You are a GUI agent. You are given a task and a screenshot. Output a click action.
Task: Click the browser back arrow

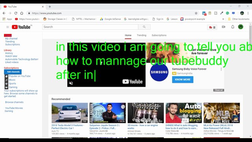point(4,13)
